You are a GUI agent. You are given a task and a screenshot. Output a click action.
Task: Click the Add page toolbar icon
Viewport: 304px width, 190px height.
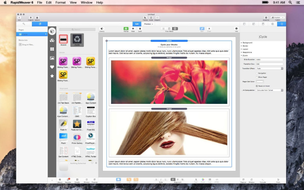click(19, 18)
